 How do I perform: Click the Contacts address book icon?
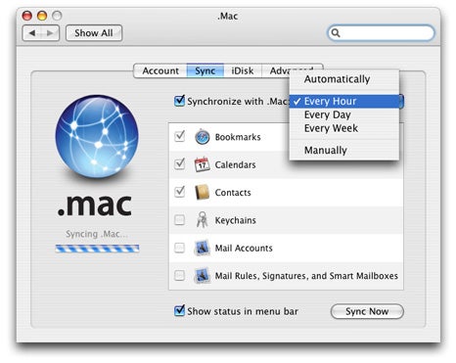202,193
